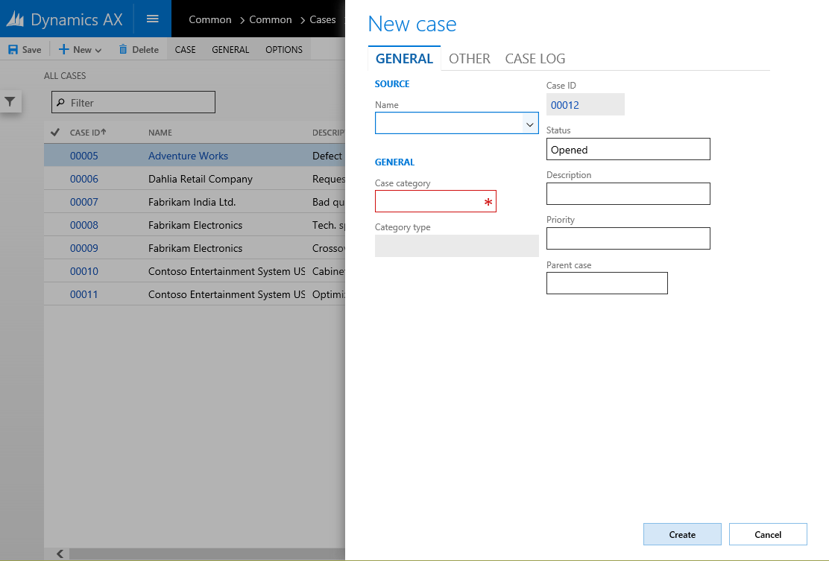Cancel the new case creation
The width and height of the screenshot is (829, 561).
point(768,534)
